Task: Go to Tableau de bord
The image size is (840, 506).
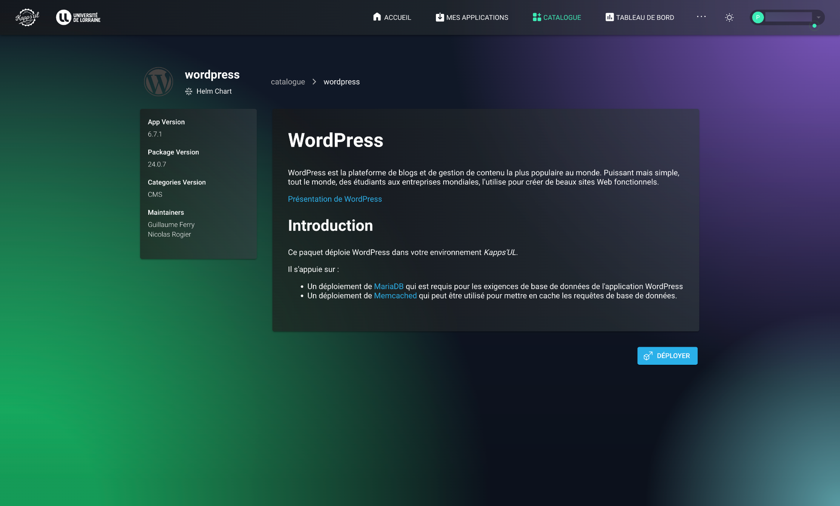Action: (x=645, y=17)
